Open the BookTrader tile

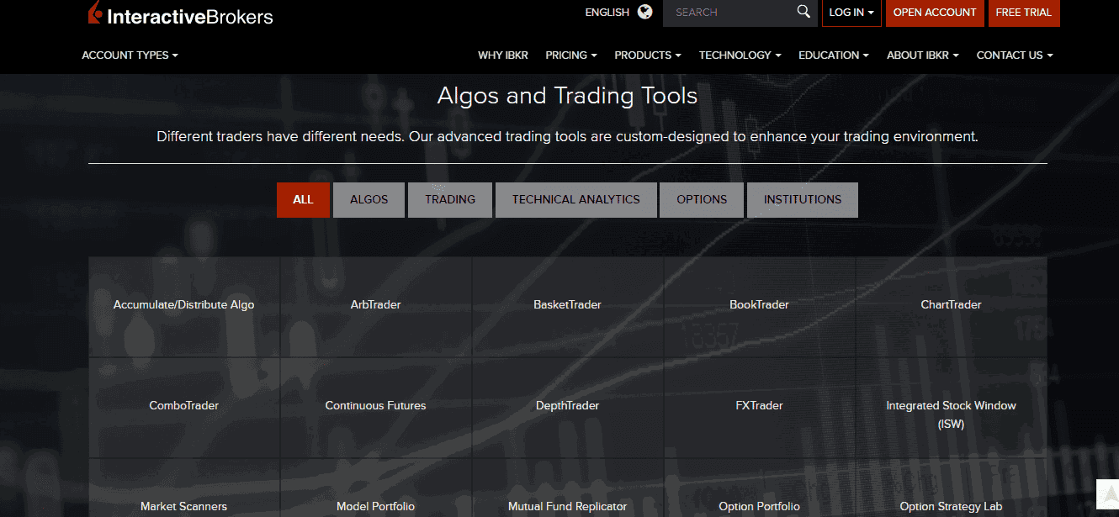760,305
